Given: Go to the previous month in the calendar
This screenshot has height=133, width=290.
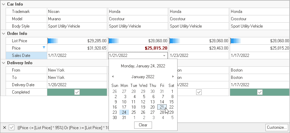Looking at the screenshot, I should (113, 76).
